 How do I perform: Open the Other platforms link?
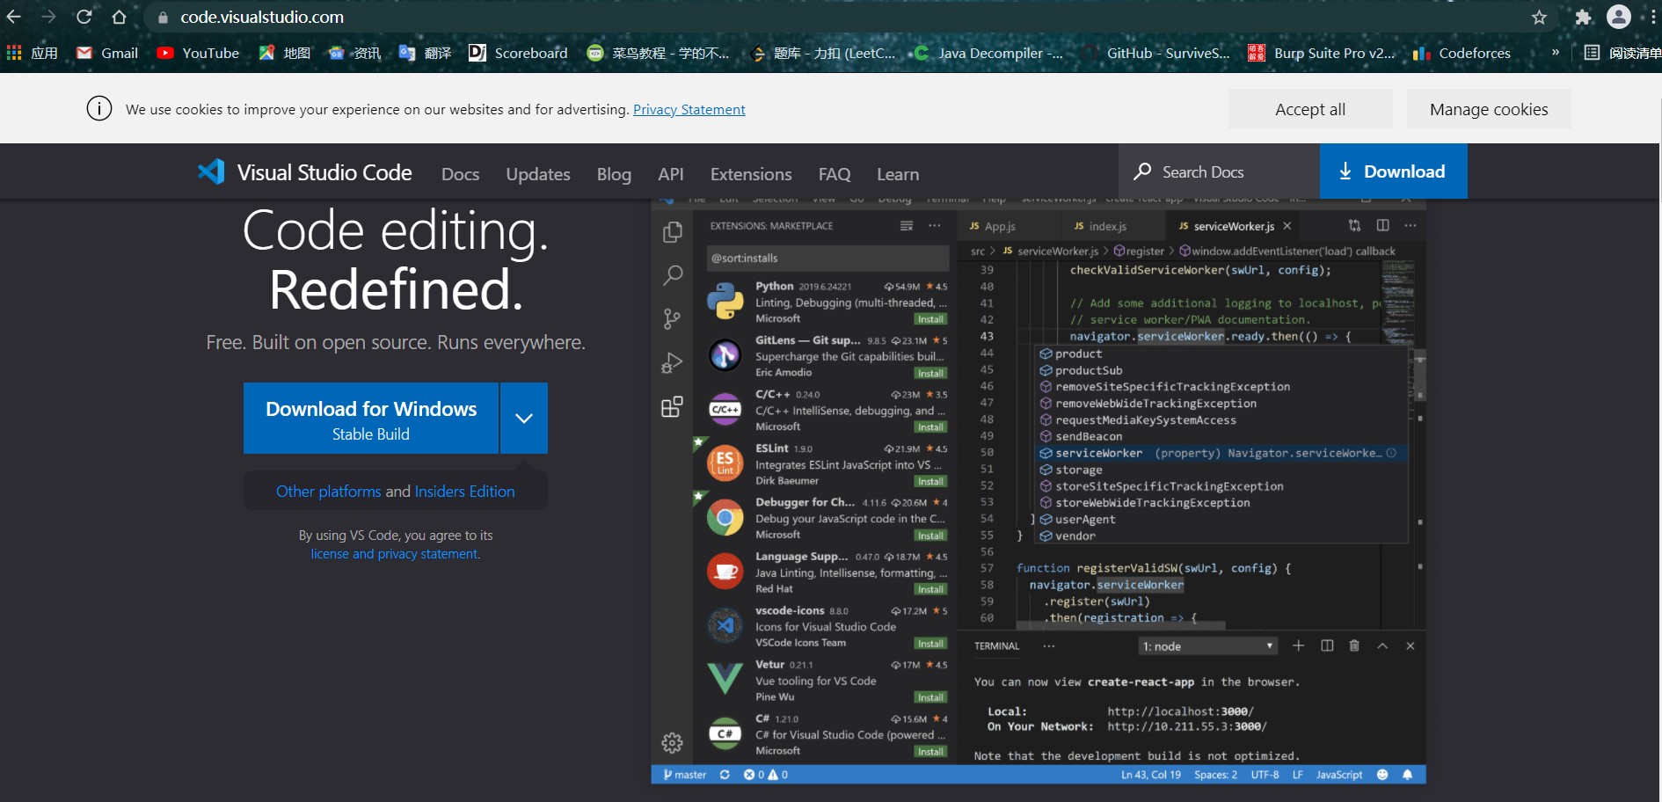click(x=329, y=491)
